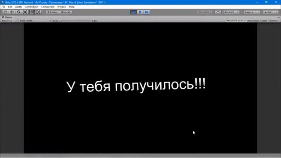Pause the running game
Screen dimensions: 281x158
point(140,12)
